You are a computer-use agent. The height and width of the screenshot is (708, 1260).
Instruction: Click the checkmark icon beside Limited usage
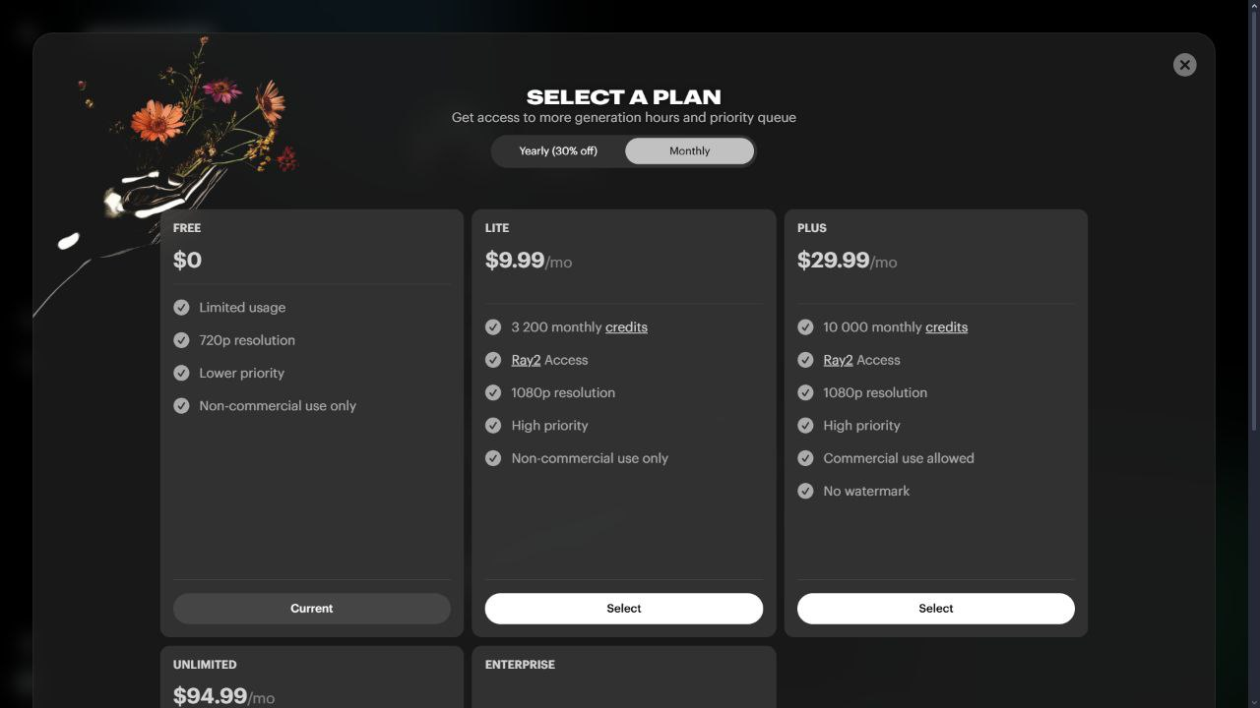point(181,308)
